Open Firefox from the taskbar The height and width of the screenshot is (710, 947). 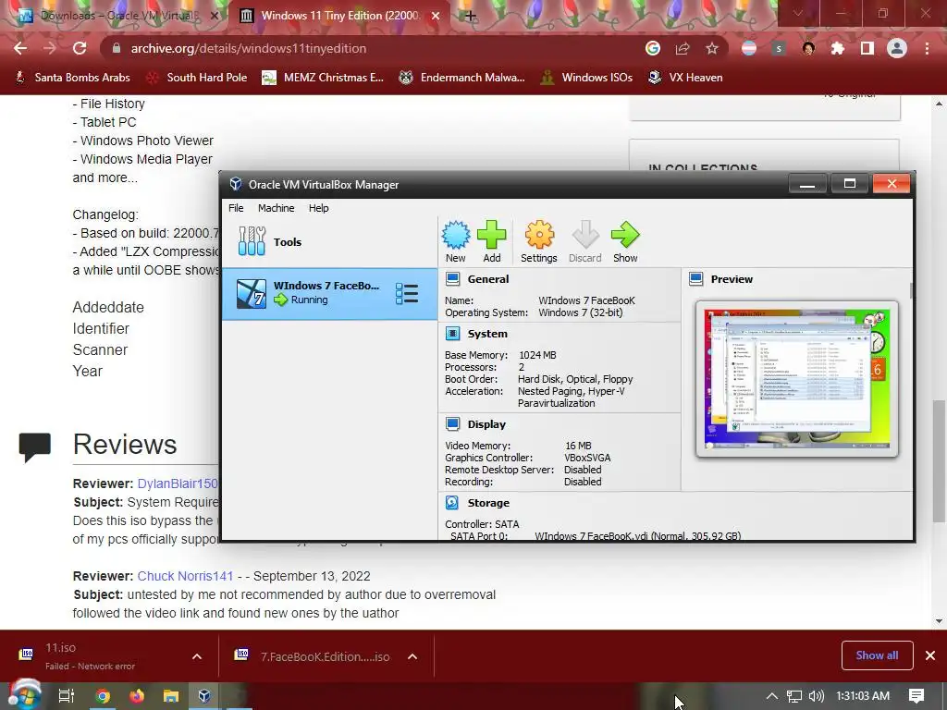point(137,696)
